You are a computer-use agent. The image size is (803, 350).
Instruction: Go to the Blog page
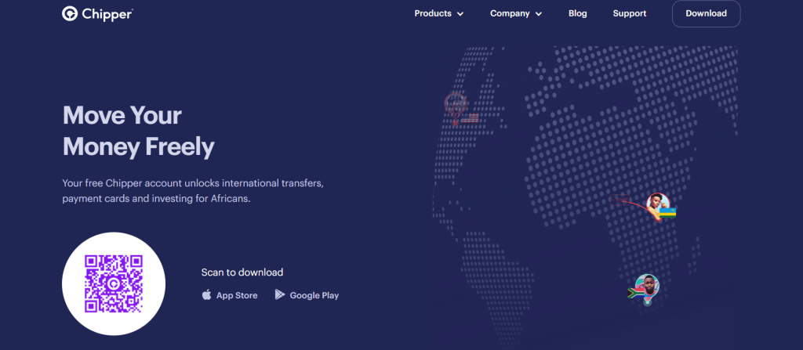(x=578, y=14)
